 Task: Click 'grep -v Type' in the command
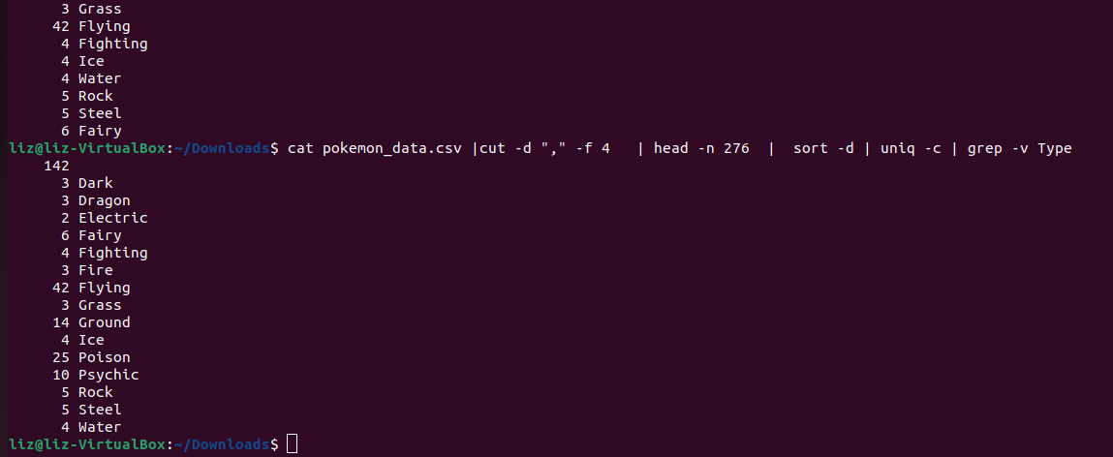tap(1019, 148)
